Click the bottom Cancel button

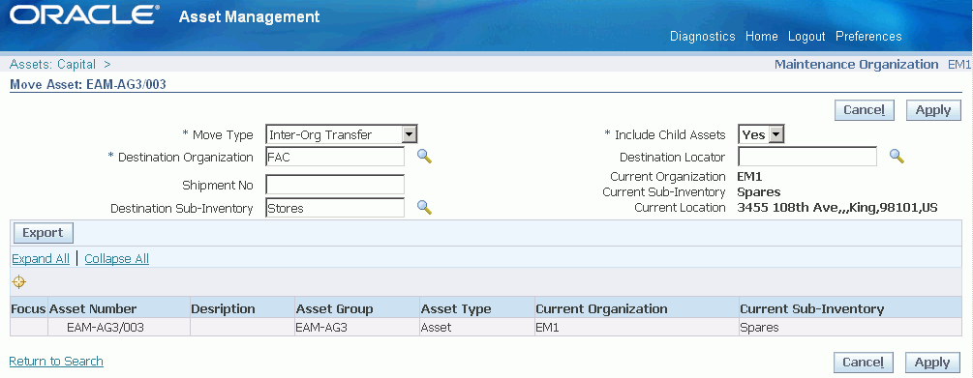point(864,363)
